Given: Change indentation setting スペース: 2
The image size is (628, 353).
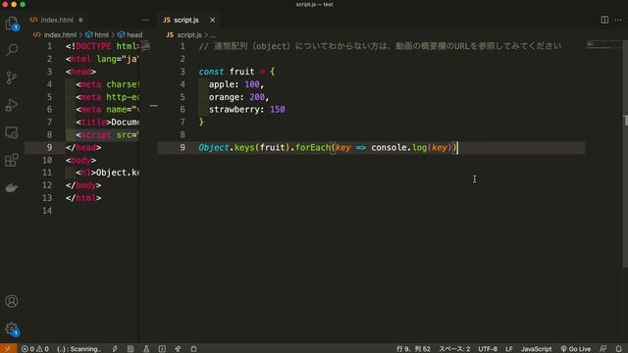Looking at the screenshot, I should [x=454, y=349].
